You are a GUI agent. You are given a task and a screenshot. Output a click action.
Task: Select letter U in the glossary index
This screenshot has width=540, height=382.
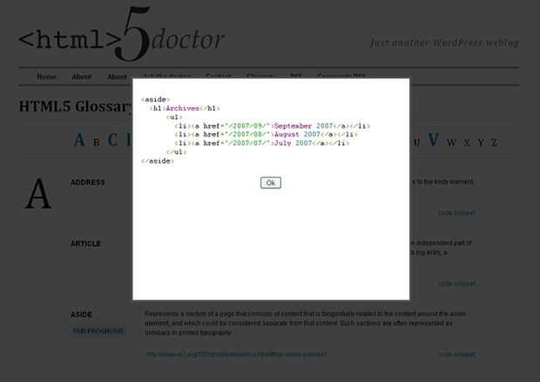click(x=417, y=142)
